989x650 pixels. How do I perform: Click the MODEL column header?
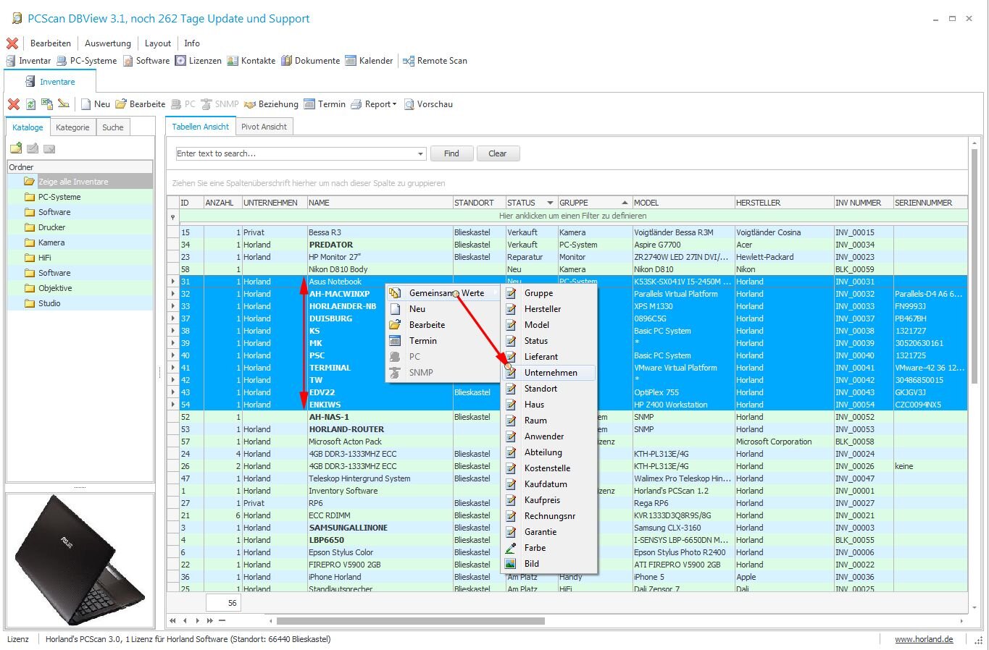click(683, 203)
